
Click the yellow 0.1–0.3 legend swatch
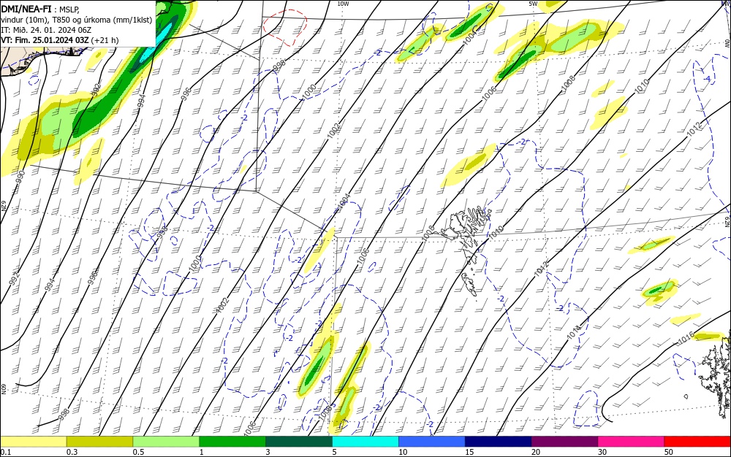[33, 442]
